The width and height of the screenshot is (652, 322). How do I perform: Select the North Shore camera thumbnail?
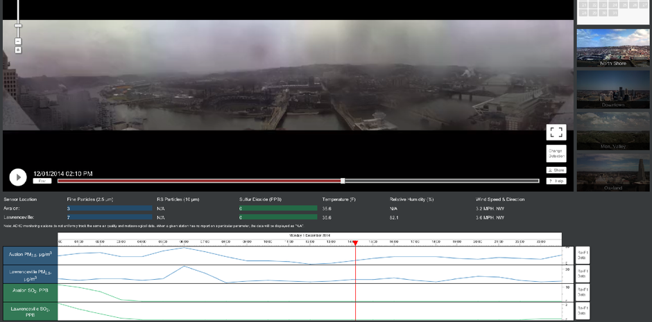pos(612,48)
